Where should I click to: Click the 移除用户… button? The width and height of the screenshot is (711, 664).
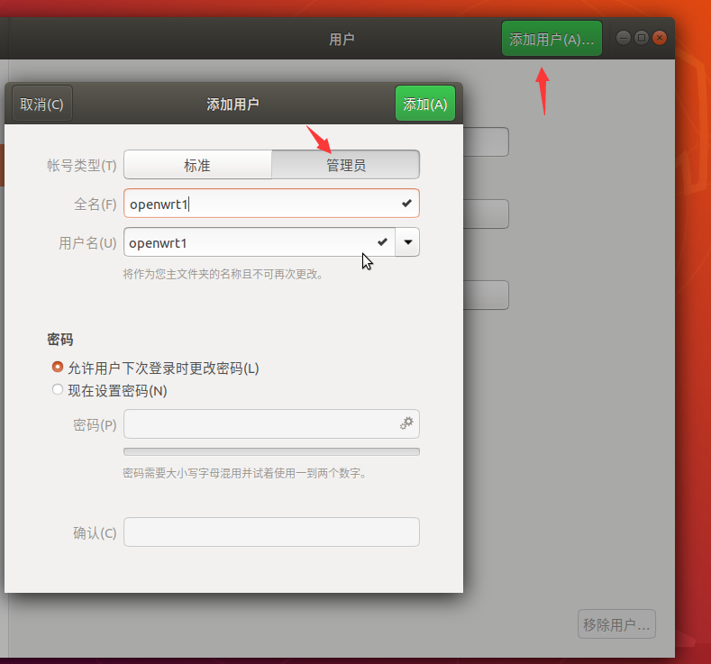(x=616, y=624)
